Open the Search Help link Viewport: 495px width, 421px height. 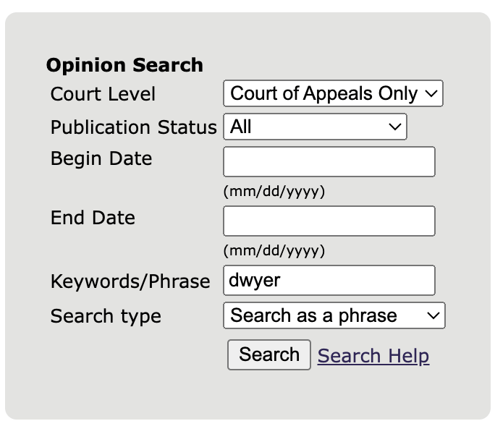tap(373, 356)
